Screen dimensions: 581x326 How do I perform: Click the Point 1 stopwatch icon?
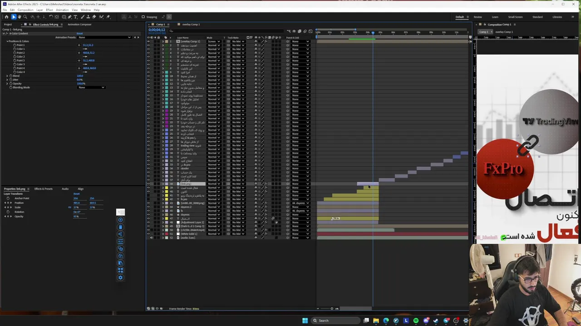click(15, 45)
